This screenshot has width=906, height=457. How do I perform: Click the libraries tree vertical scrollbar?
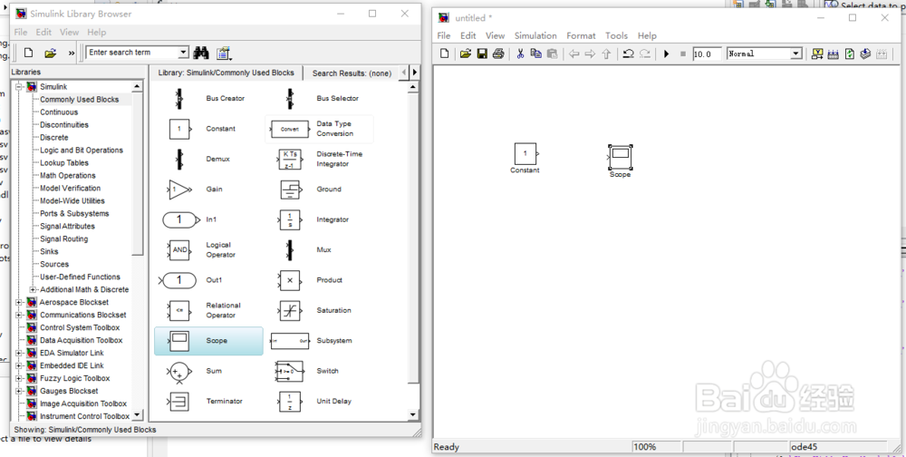coord(137,173)
